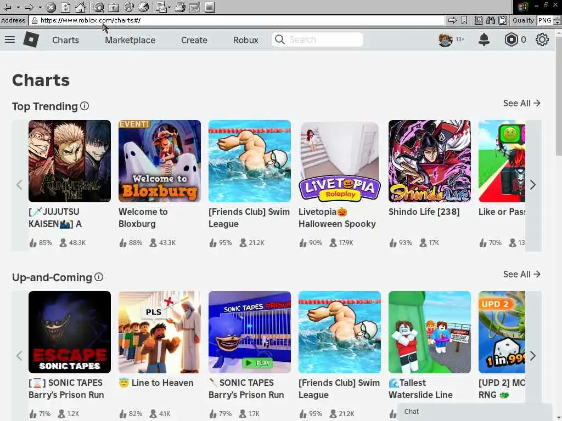Image resolution: width=562 pixels, height=421 pixels.
Task: Open the notifications bell
Action: coord(484,39)
